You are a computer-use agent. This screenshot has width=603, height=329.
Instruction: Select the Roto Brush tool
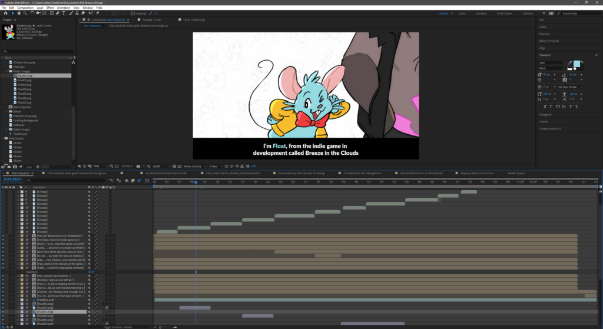(91, 13)
